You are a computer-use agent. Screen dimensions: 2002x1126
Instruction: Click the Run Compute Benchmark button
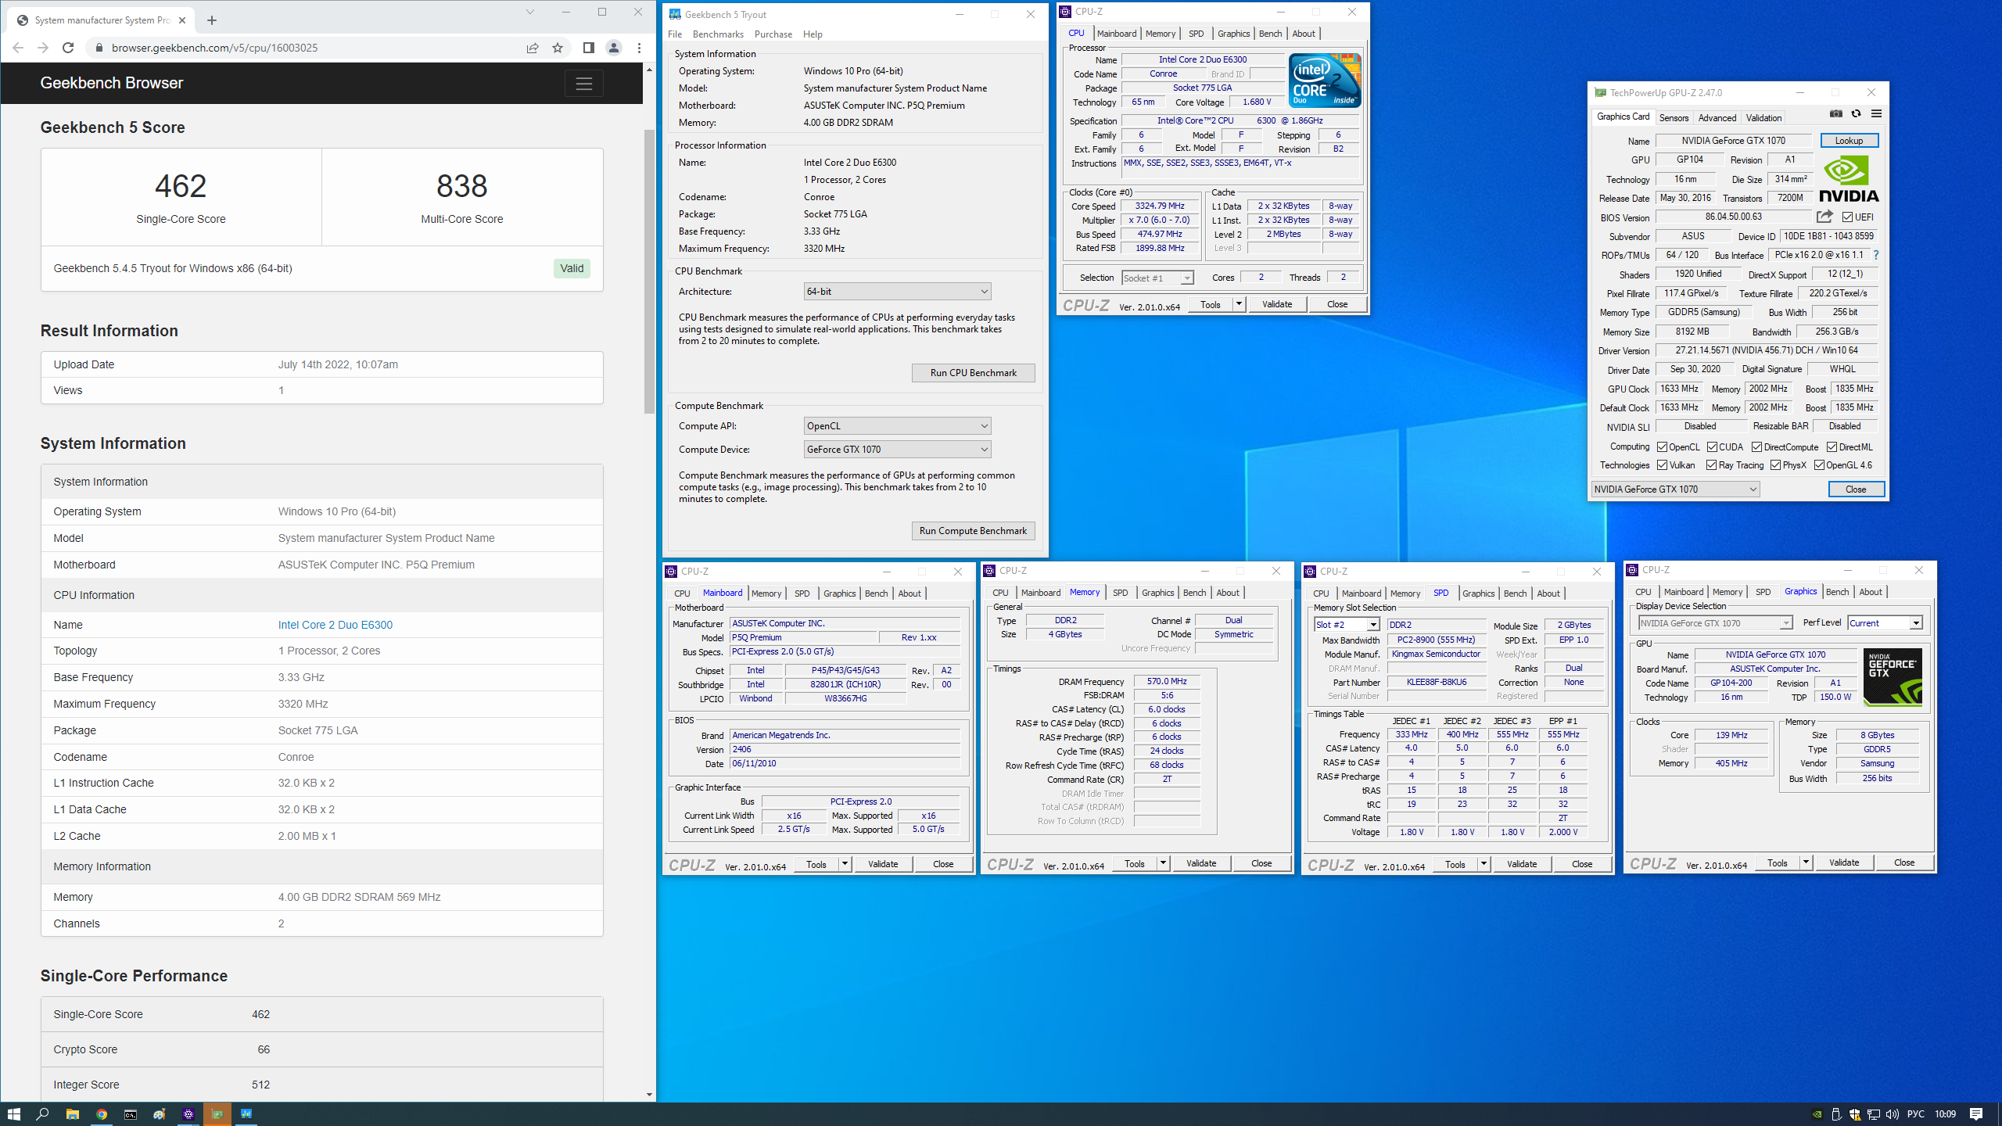click(x=974, y=531)
